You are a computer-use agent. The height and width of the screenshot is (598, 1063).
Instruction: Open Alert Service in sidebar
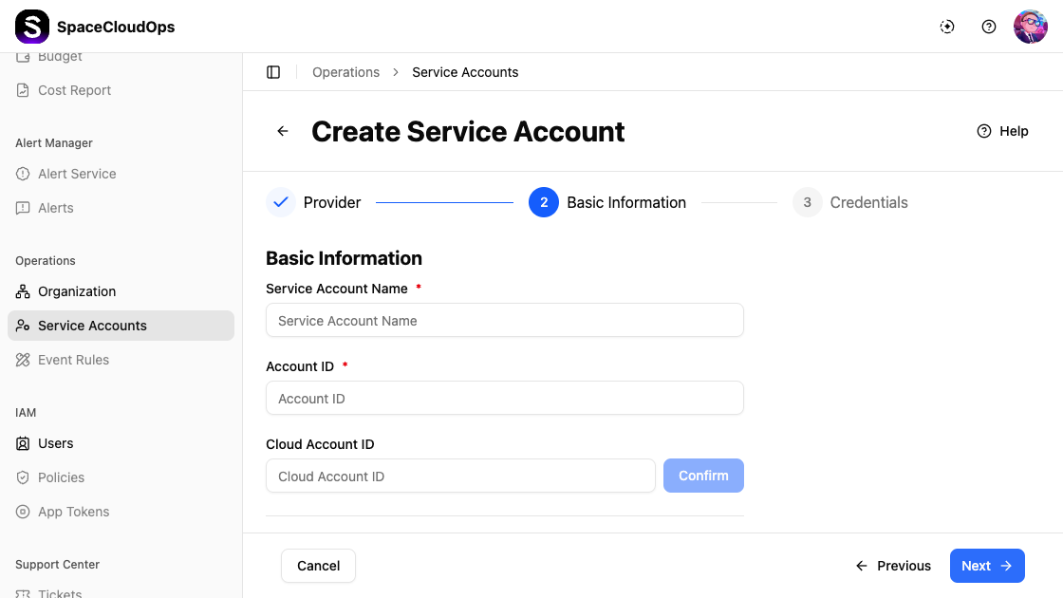coord(77,174)
